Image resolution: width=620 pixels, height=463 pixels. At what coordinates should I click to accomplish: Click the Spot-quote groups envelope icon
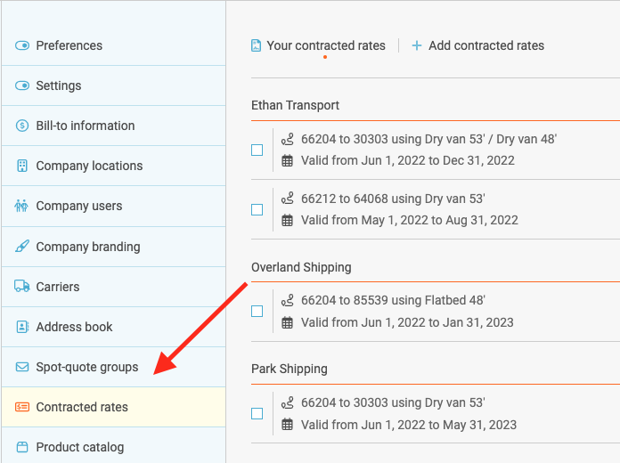[x=22, y=367]
